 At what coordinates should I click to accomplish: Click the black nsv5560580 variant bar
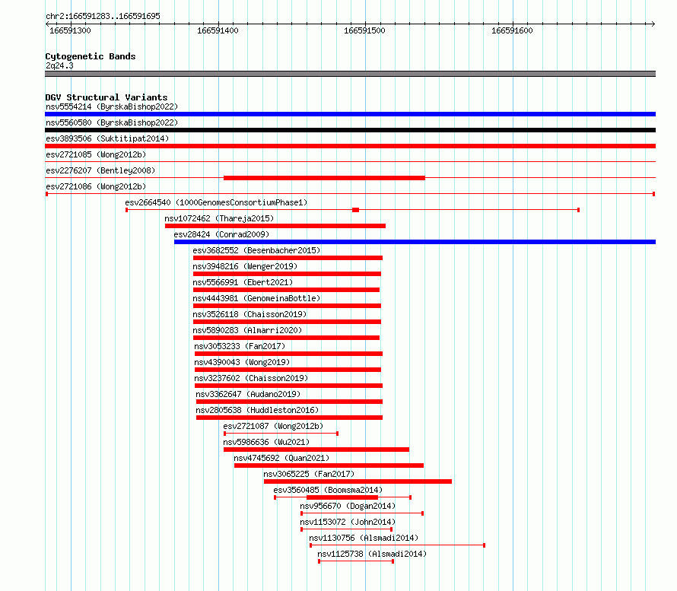click(350, 130)
